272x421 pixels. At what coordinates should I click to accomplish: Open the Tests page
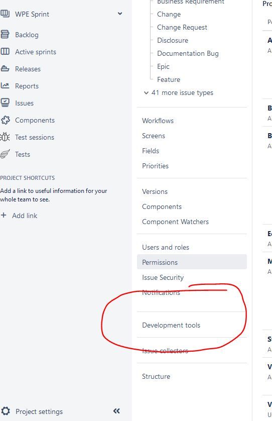pyautogui.click(x=23, y=154)
